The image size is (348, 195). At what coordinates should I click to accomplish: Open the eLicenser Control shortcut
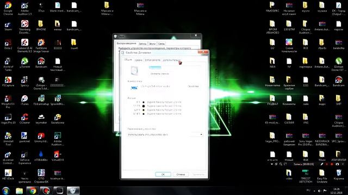click(8, 158)
